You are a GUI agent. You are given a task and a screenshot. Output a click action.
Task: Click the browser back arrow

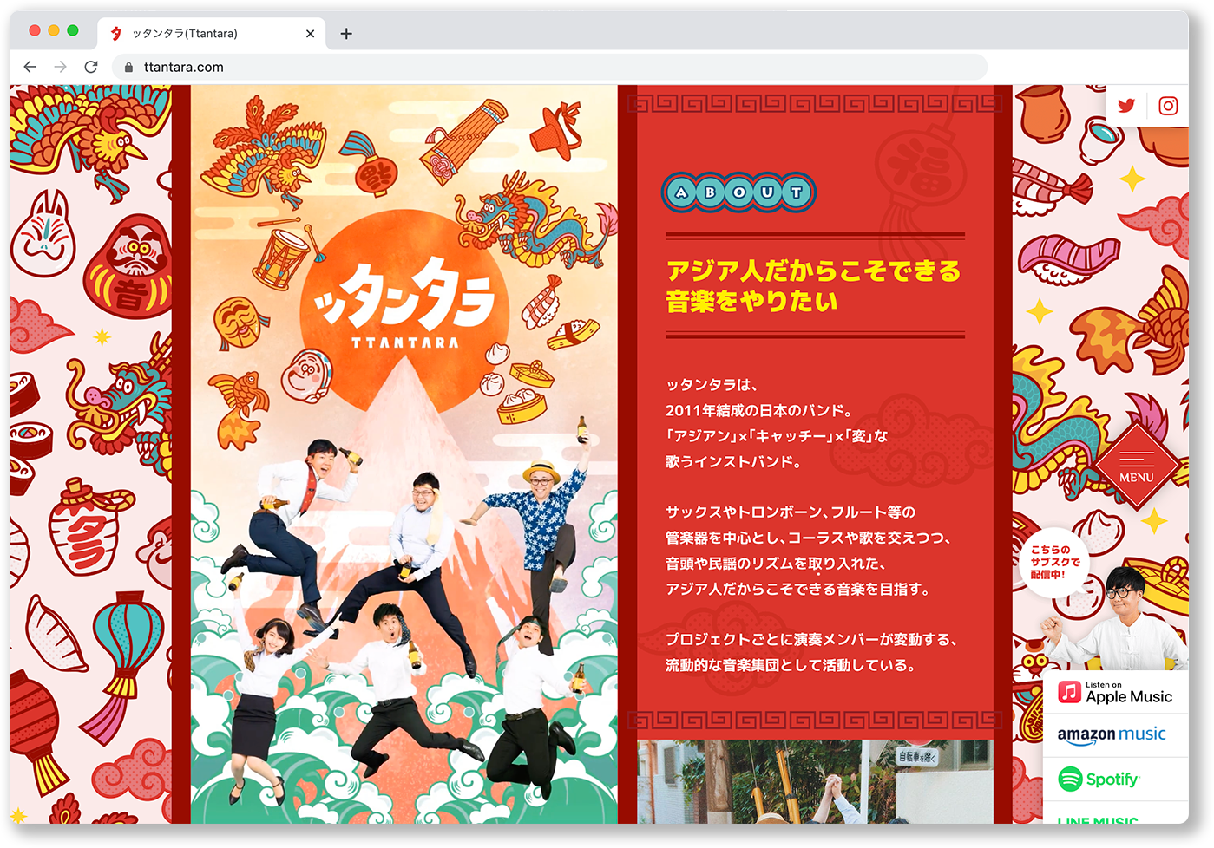(30, 67)
